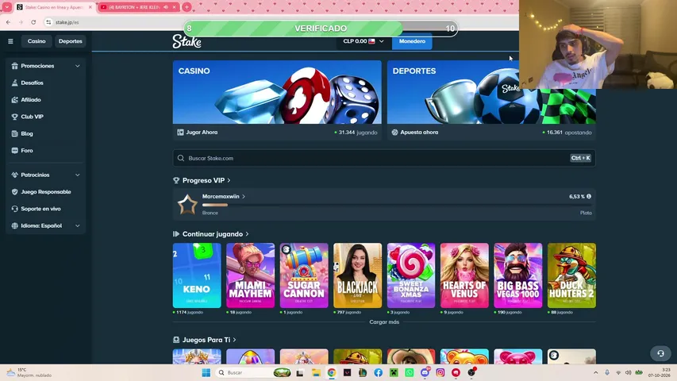Open Continuar jugando section heading
The height and width of the screenshot is (381, 677).
213,234
